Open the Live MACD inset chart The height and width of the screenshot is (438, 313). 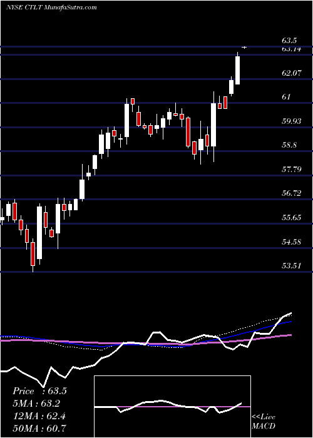pos(172,407)
